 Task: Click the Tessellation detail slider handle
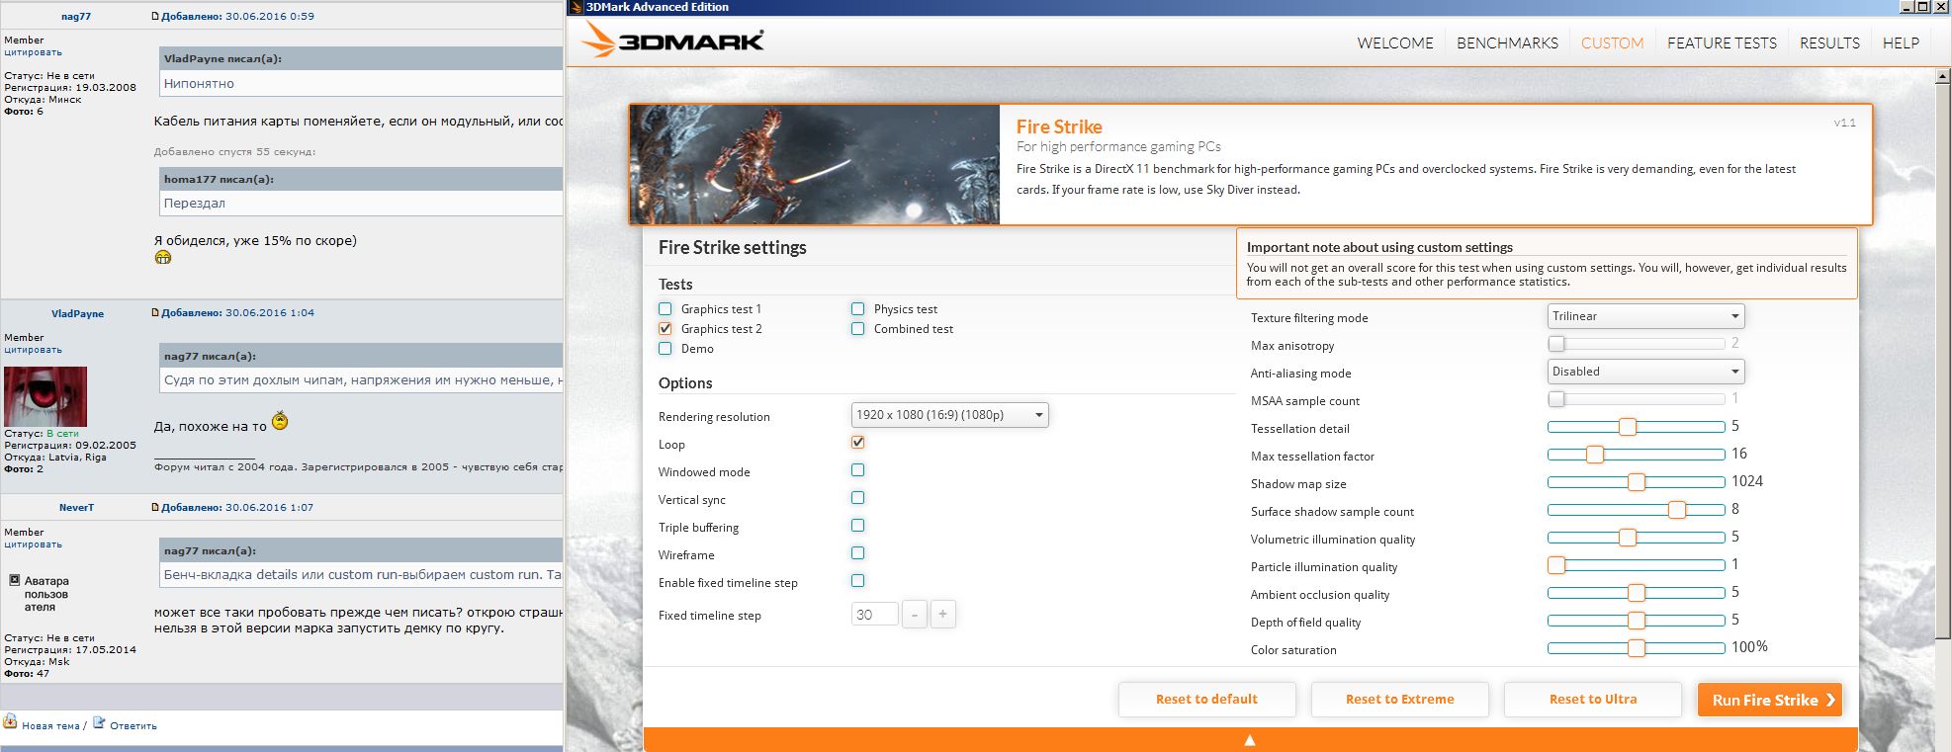(1628, 427)
